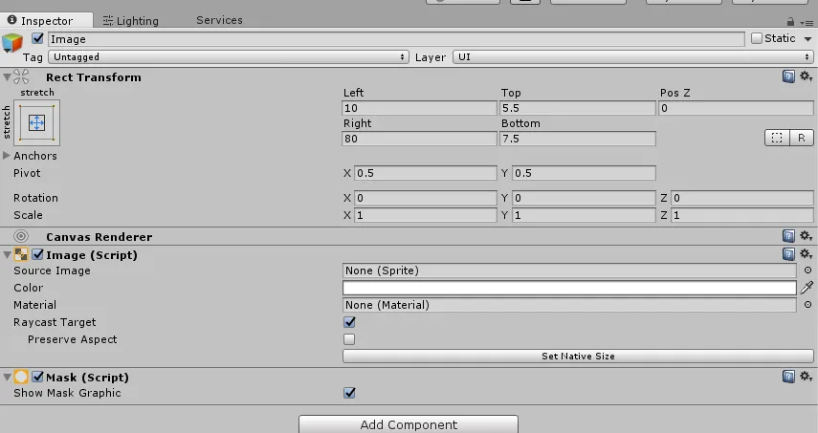Click the Pivot Y field

tap(584, 173)
